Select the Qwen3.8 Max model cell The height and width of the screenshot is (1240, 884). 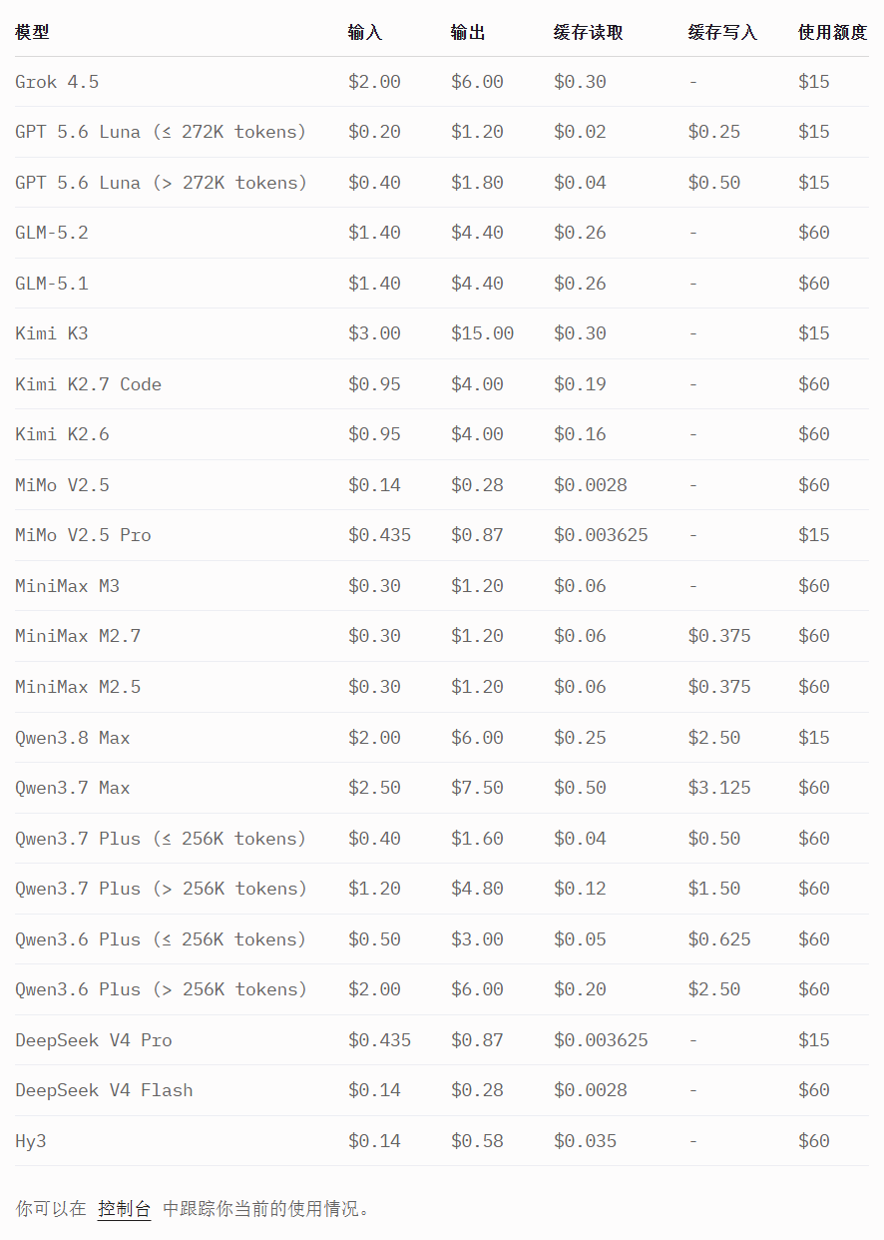tap(73, 738)
